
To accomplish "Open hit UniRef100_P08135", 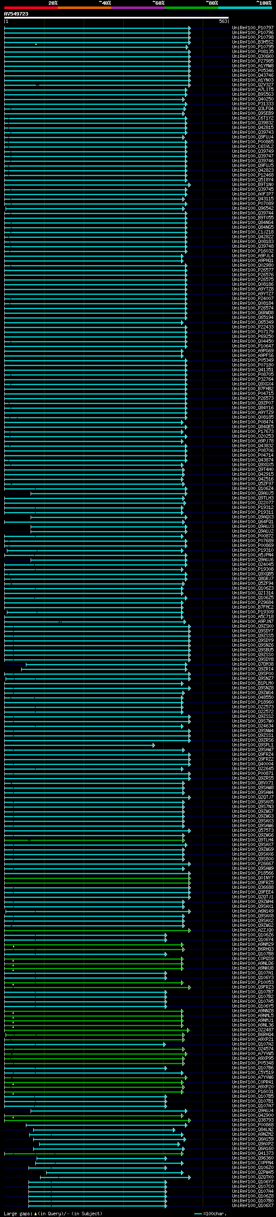I will click(252, 51).
